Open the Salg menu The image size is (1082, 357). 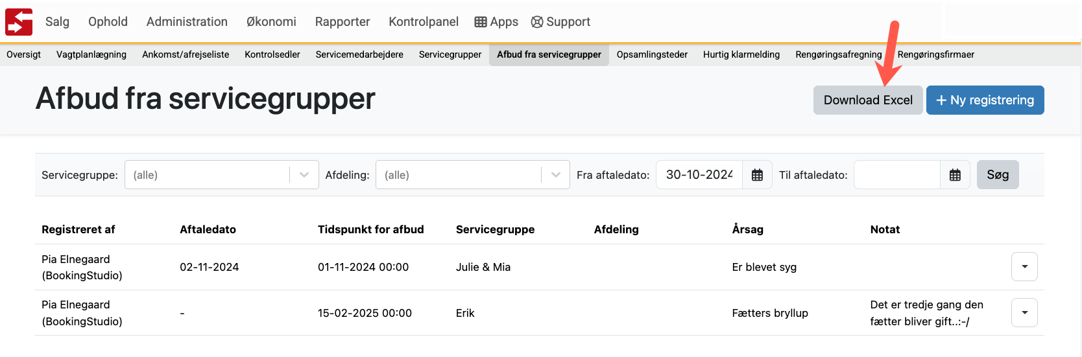[57, 22]
